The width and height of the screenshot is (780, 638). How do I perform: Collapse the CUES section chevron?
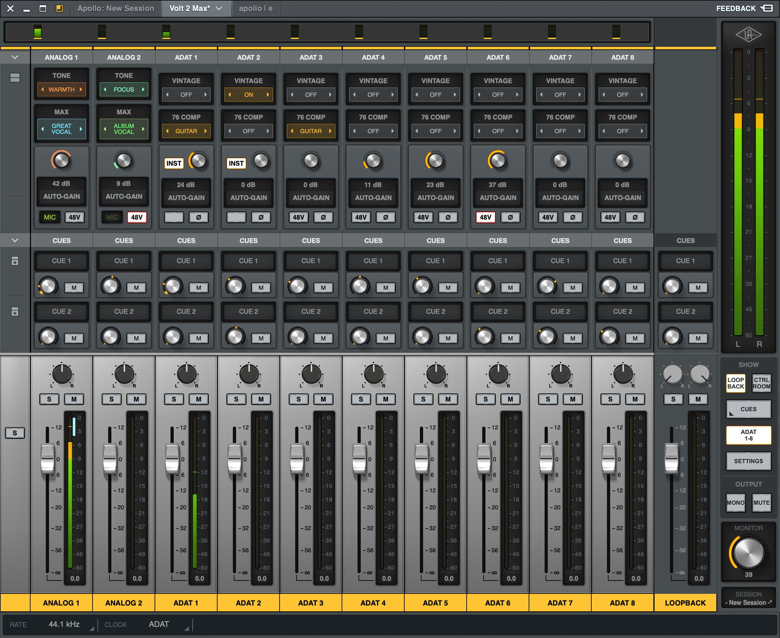15,240
